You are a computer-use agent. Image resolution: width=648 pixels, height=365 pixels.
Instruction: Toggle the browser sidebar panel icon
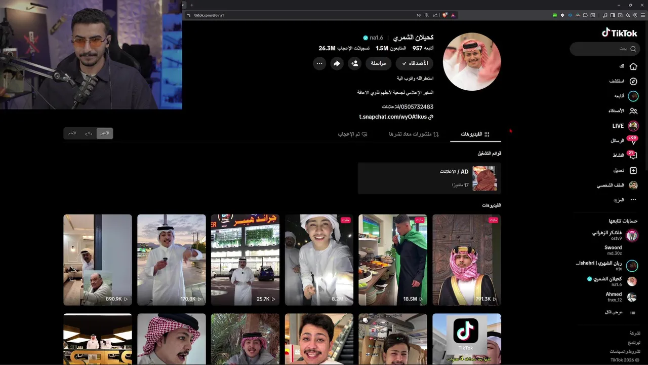(x=613, y=15)
